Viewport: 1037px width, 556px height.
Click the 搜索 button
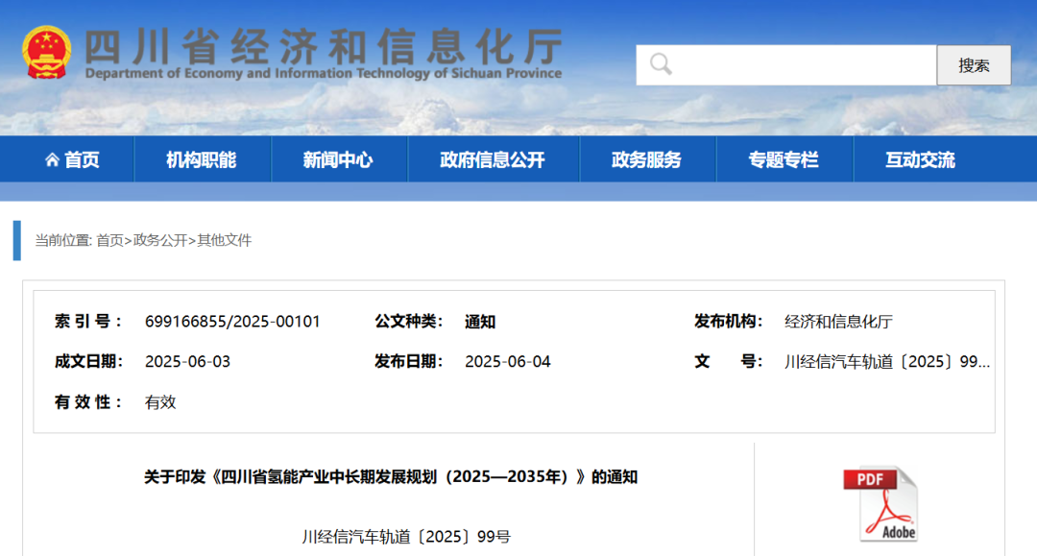[x=974, y=64]
